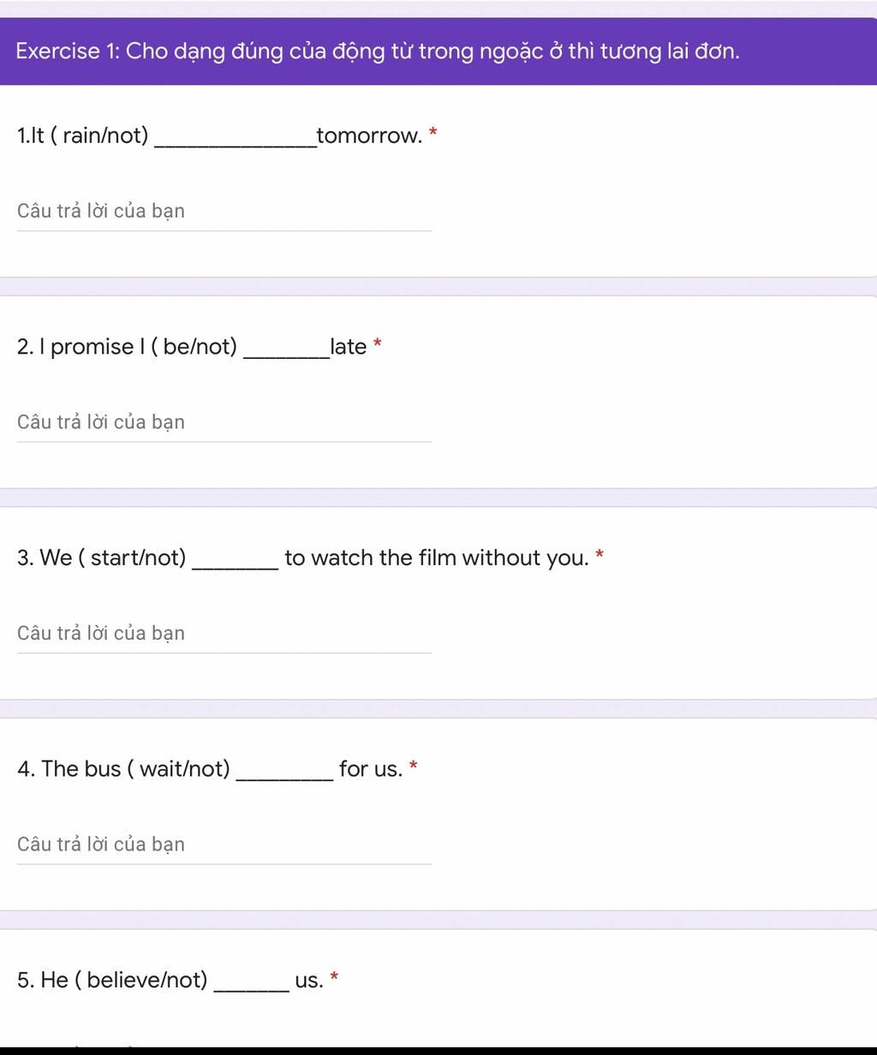This screenshot has height=1055, width=877.
Task: Click the text "4. The bus ( wait/not)"
Action: pyautogui.click(x=124, y=769)
